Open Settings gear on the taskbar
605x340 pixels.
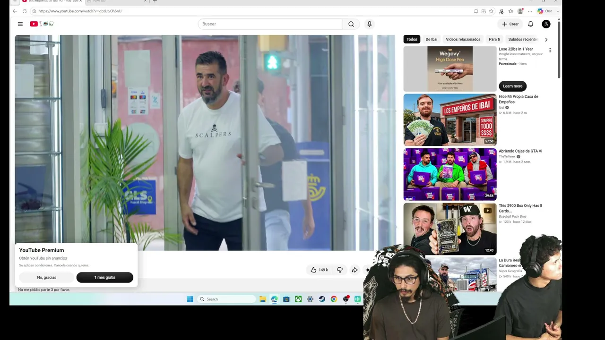(x=310, y=299)
